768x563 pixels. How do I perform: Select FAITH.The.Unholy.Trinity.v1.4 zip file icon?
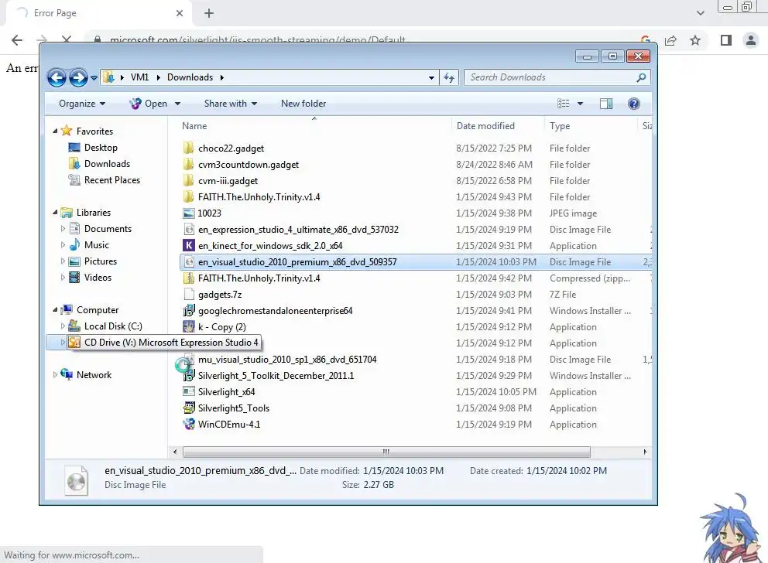pyautogui.click(x=189, y=278)
